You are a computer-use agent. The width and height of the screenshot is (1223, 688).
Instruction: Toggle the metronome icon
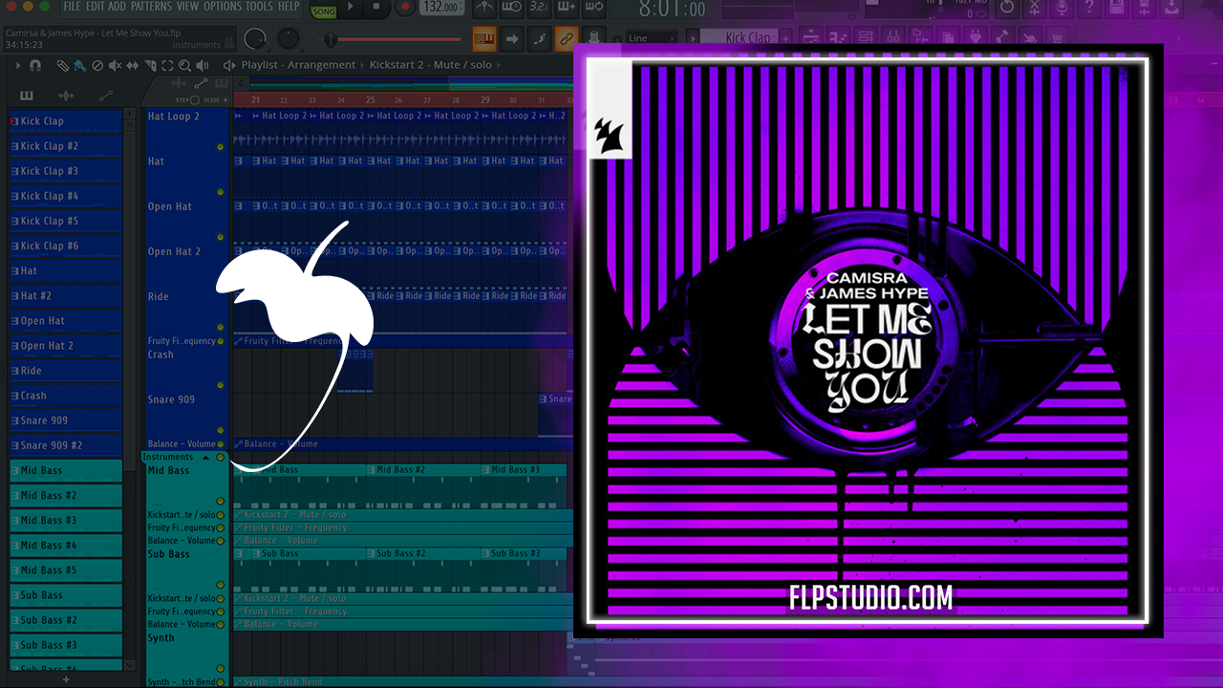[x=486, y=9]
